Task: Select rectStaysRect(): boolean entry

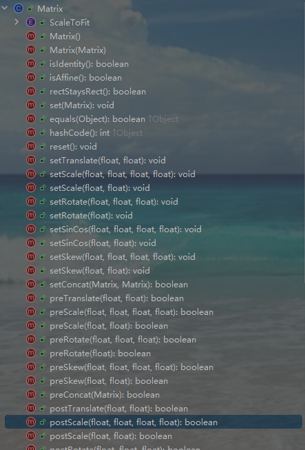Action: [98, 92]
